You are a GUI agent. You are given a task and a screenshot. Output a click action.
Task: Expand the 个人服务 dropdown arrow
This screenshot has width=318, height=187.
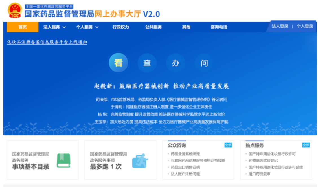pos(97,27)
